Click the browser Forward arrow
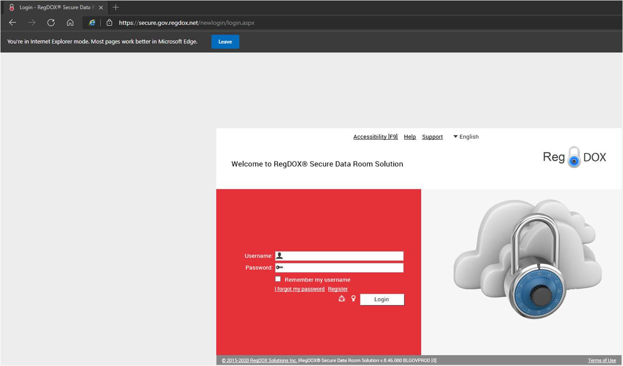Screen dimensions: 623x366 coord(32,22)
